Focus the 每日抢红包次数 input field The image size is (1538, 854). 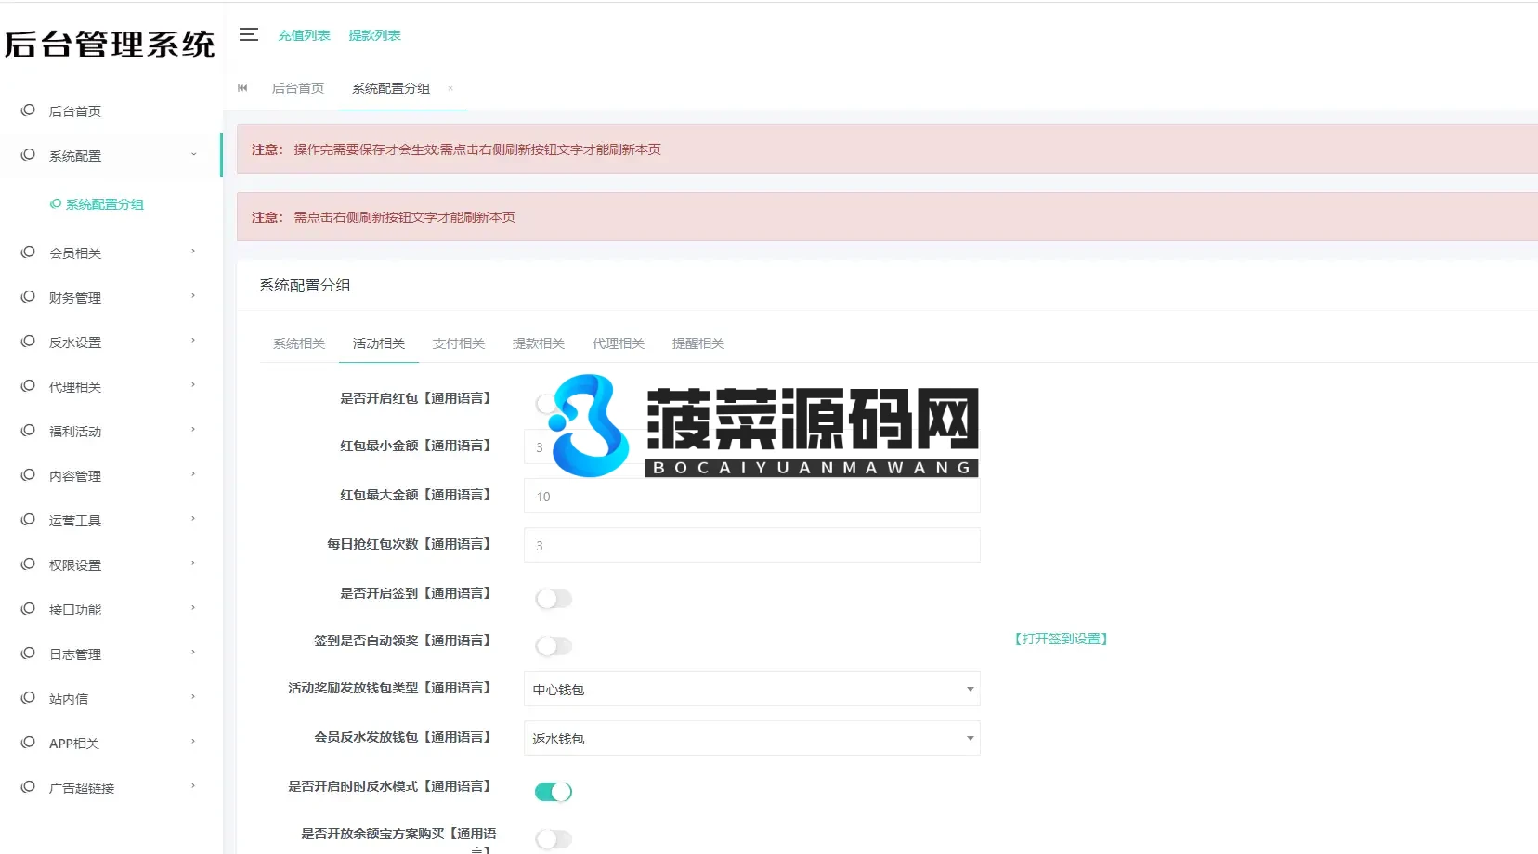click(751, 545)
